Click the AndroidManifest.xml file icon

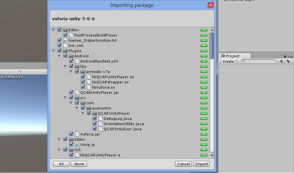[77, 61]
